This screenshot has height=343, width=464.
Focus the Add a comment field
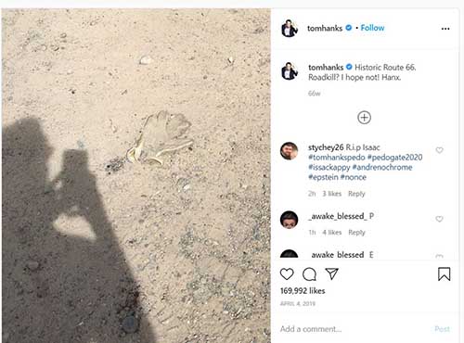[353, 329]
